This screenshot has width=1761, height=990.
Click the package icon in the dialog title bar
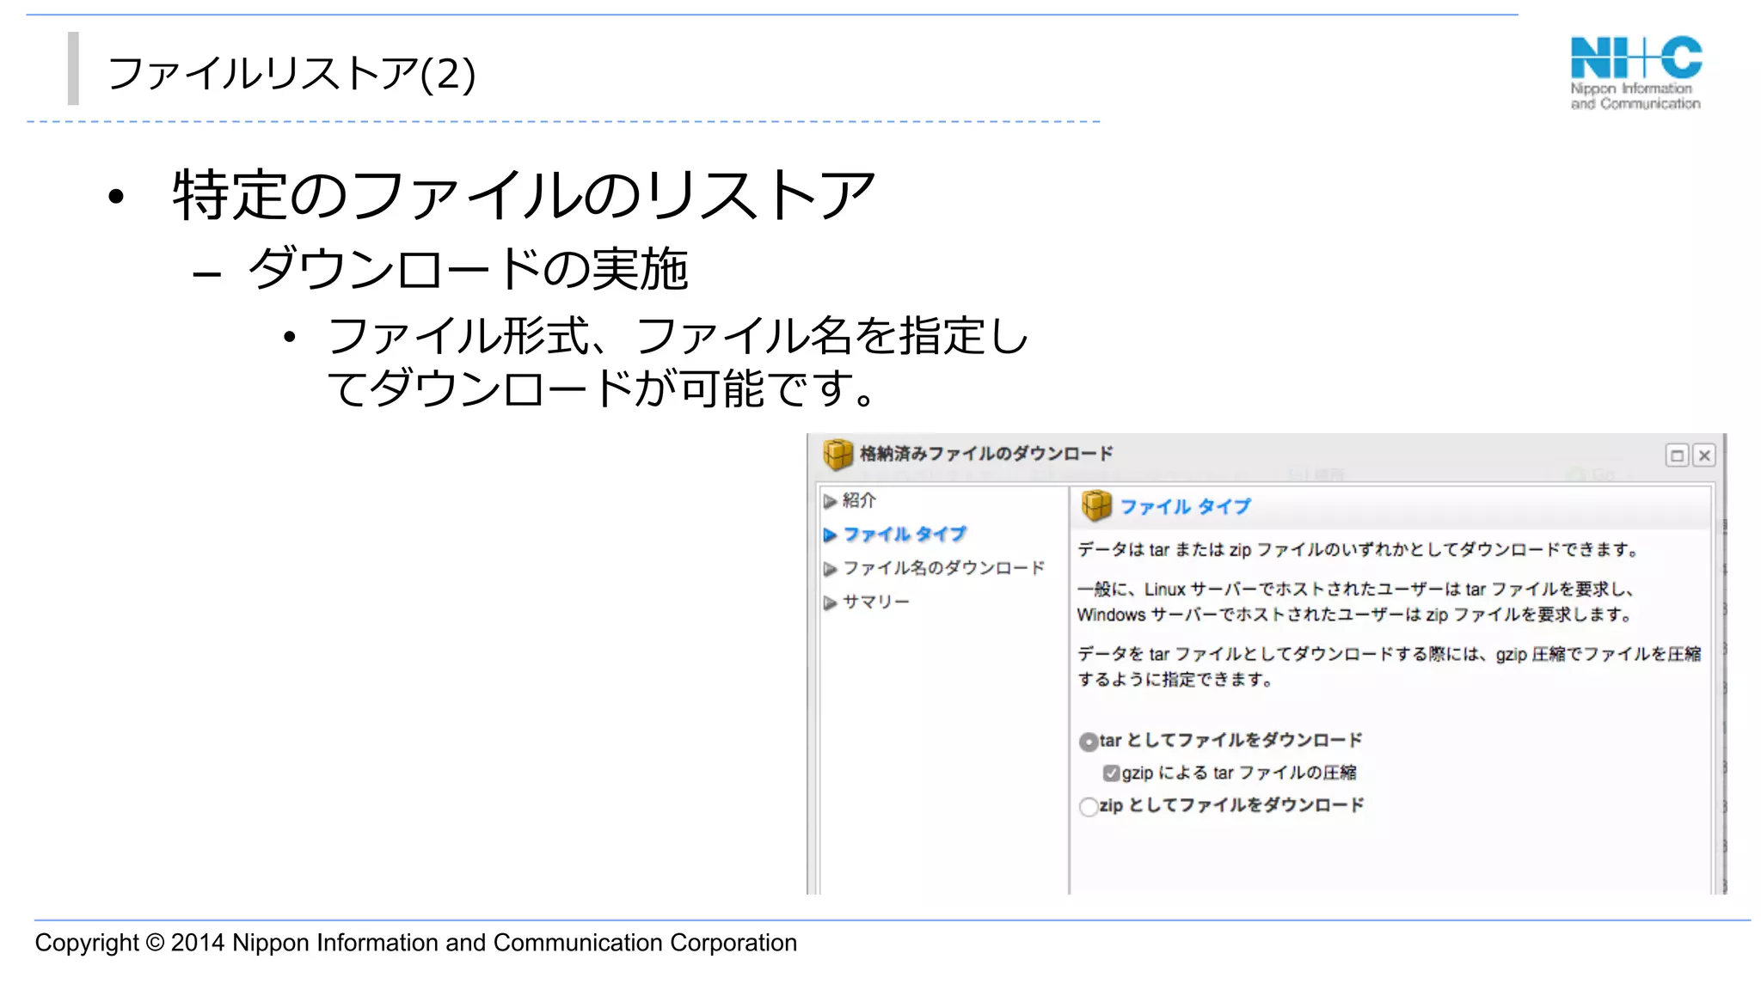point(838,455)
